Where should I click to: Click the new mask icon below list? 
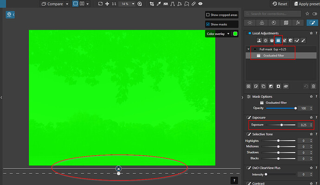[x=249, y=86]
